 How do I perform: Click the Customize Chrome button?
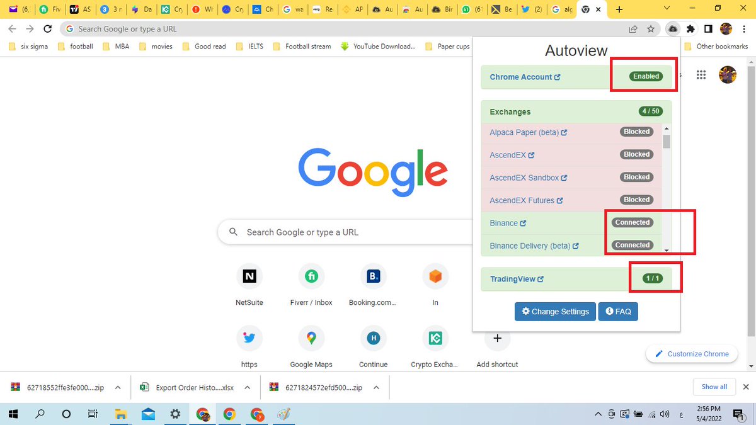click(x=692, y=354)
